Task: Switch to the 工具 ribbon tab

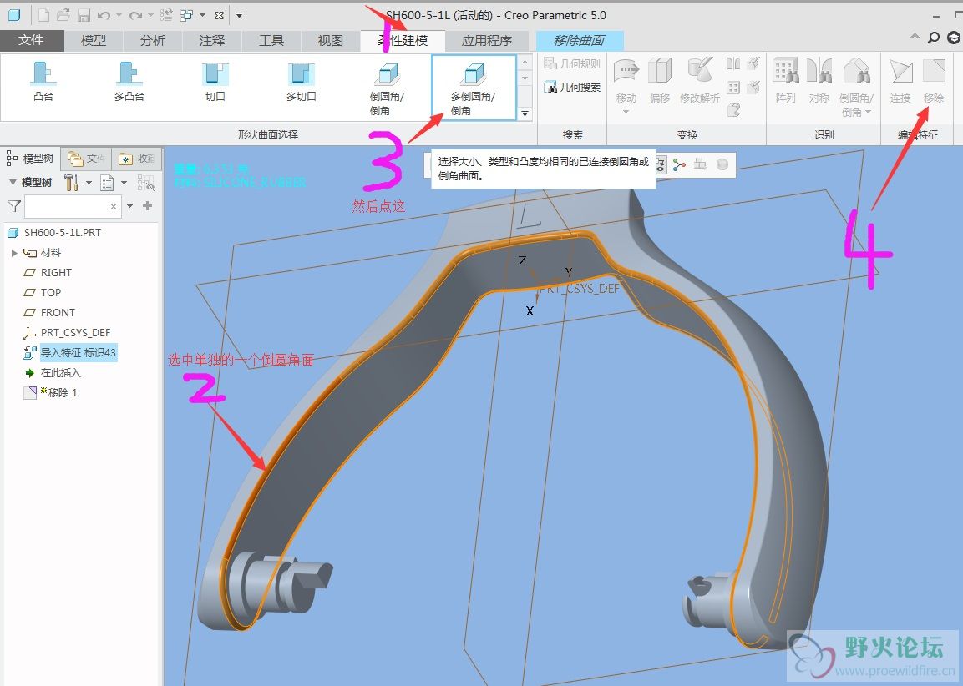Action: tap(271, 41)
